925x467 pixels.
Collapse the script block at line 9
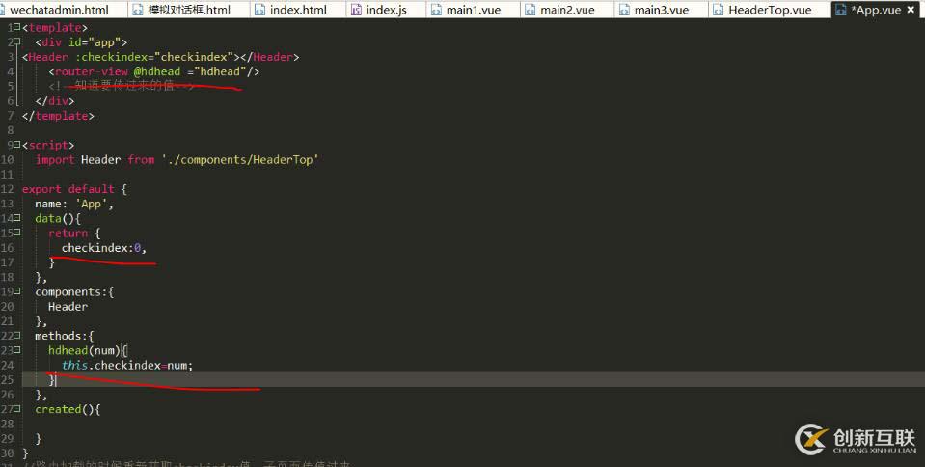coord(16,145)
